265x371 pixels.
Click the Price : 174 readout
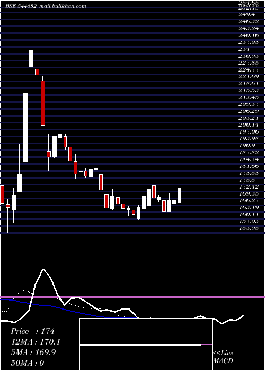tap(32, 331)
